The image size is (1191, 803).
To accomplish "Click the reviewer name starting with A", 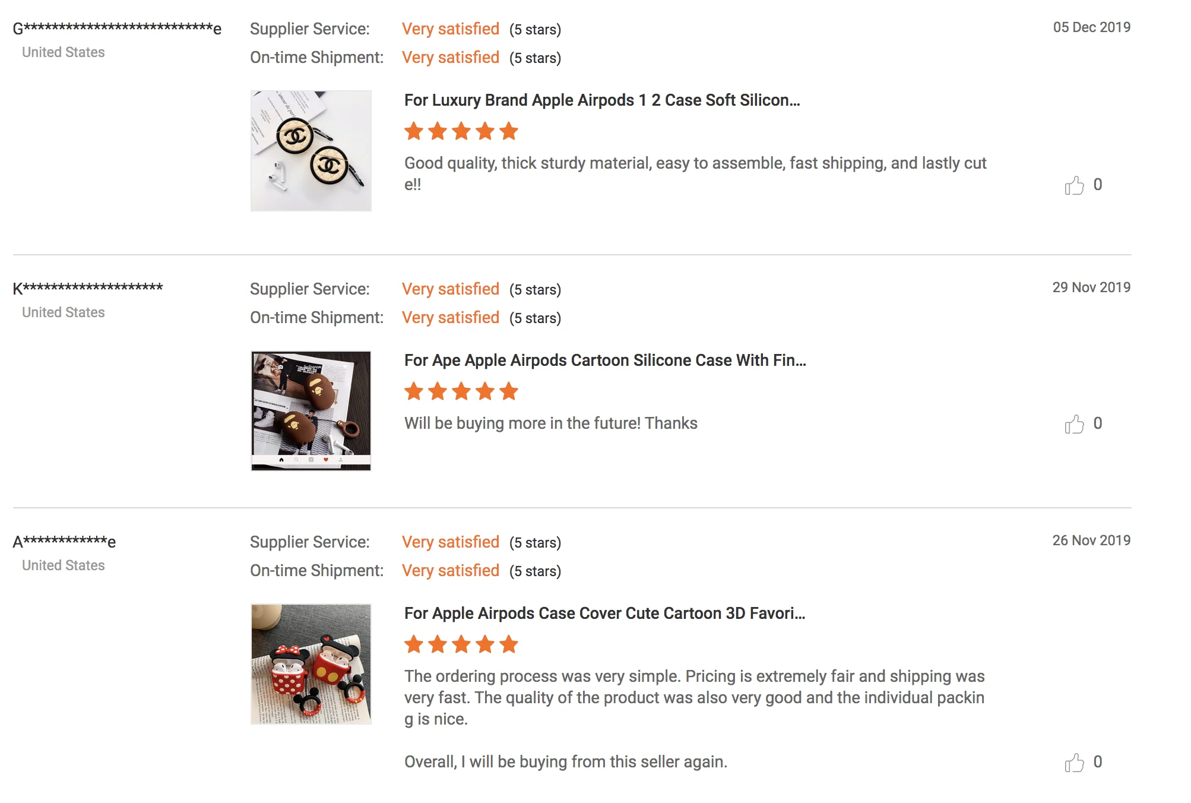I will [x=64, y=542].
